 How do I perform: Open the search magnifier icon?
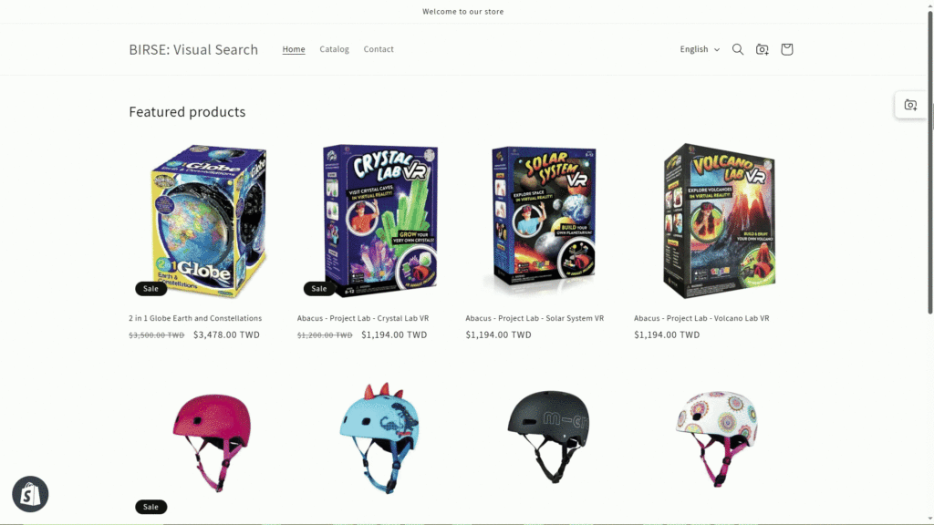737,49
